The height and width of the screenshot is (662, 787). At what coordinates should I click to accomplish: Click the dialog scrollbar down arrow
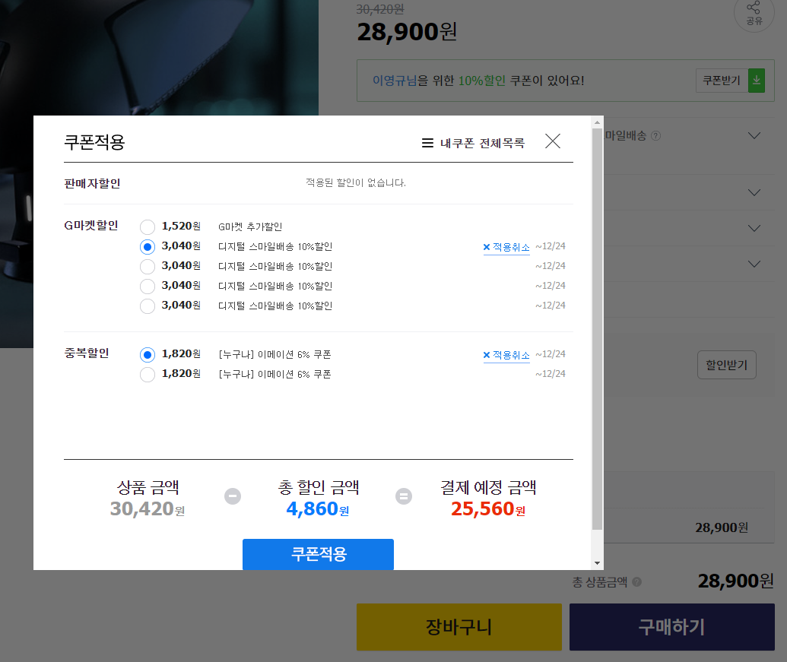(597, 563)
